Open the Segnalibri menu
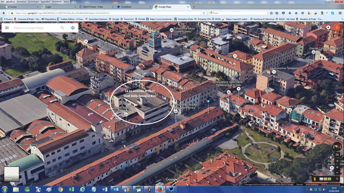The width and height of the screenshot is (344, 193). pos(46,2)
